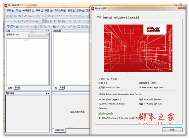The height and width of the screenshot is (138, 189).
Task: Click the EPLAN splash image in dialog
Action: point(138,48)
